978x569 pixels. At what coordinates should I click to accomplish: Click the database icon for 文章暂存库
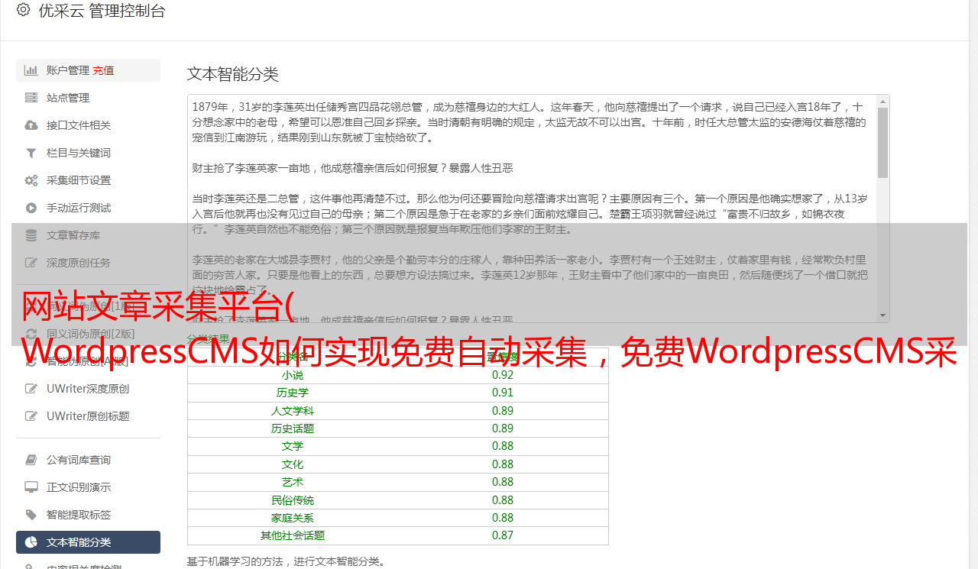coord(31,235)
